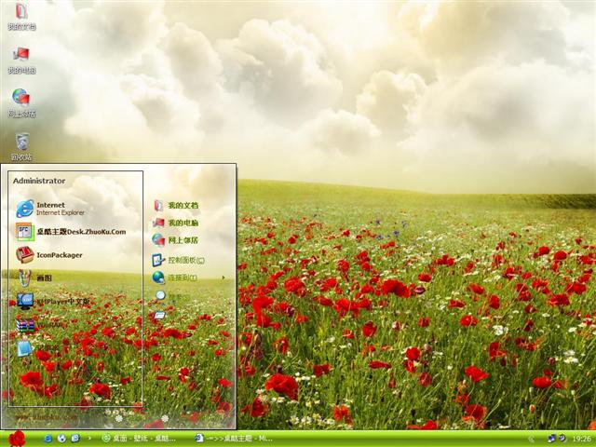Click the third quick launch icon
Screen dimensions: 596x447
[x=75, y=439]
